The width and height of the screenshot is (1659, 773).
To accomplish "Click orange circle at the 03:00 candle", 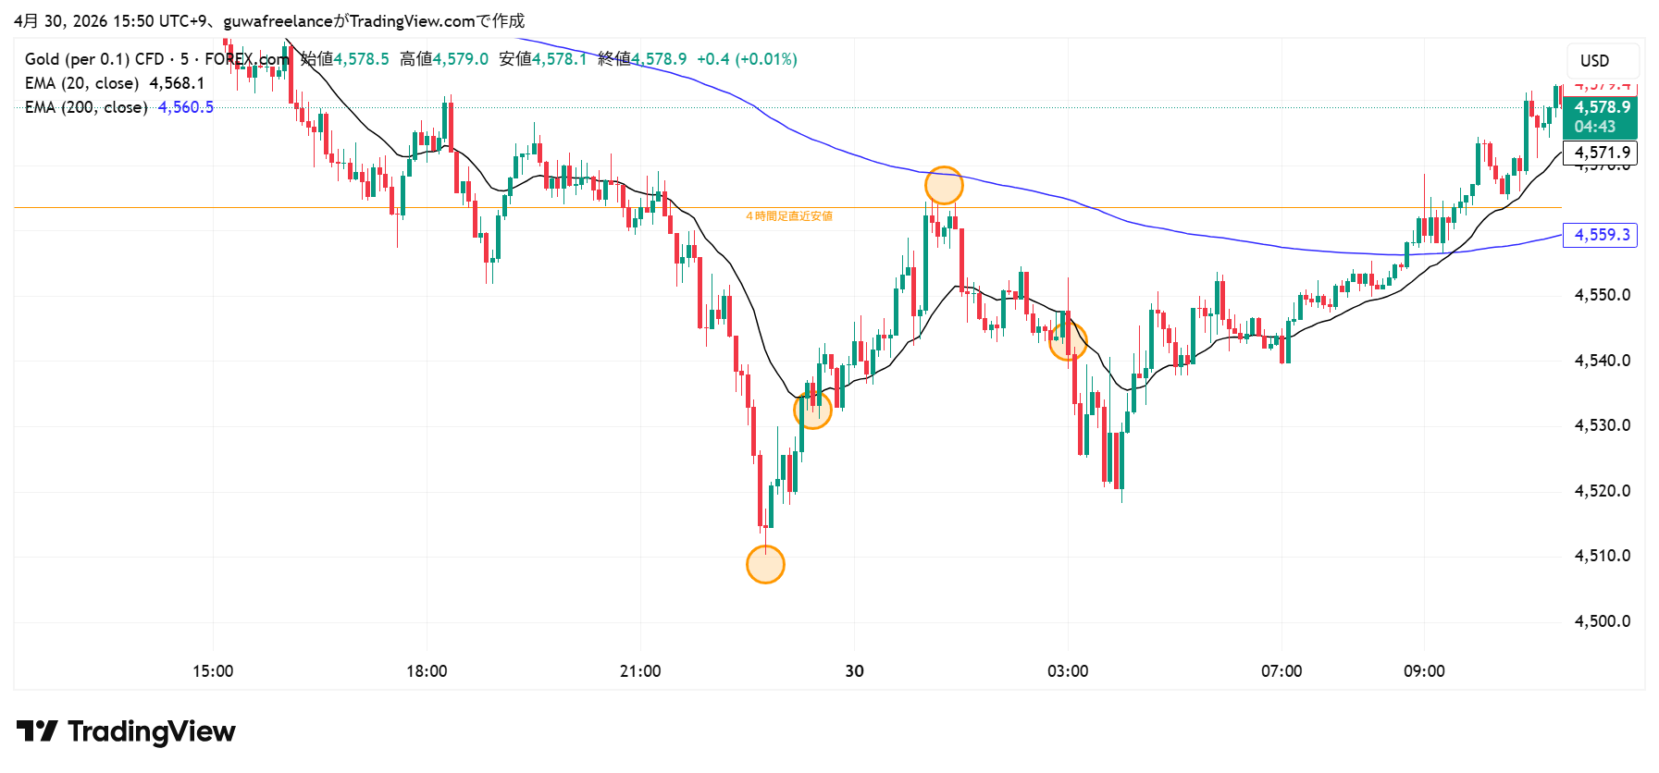I will pyautogui.click(x=1067, y=342).
